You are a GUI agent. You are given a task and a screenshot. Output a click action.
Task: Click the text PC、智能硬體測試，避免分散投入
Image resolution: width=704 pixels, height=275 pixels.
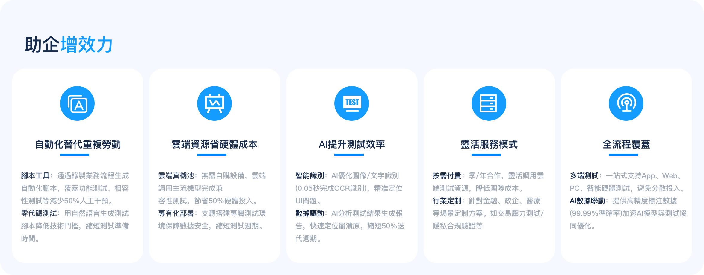(x=625, y=188)
